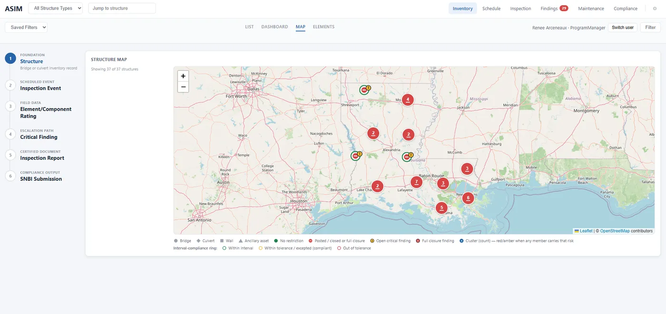
Task: Switch to the LIST view
Action: [x=249, y=27]
